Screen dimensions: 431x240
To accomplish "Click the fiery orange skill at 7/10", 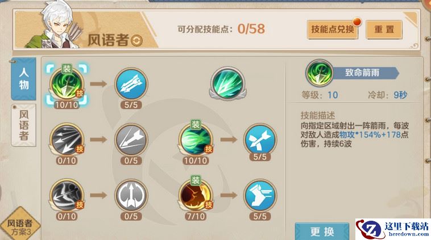I will [196, 196].
